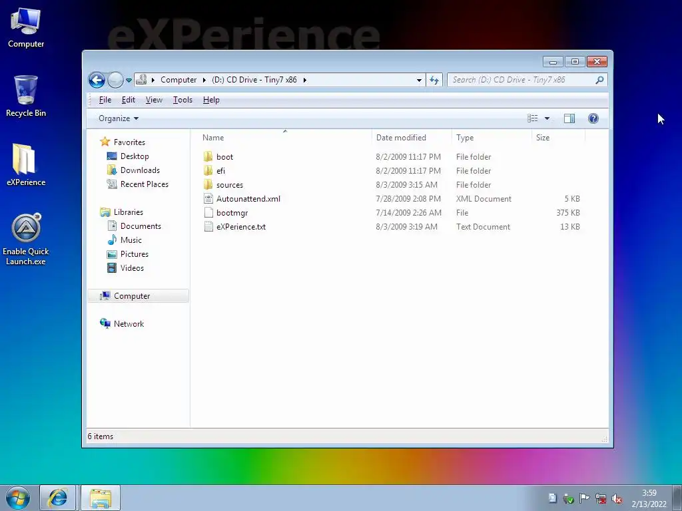Open the more view options arrow
The height and width of the screenshot is (511, 682).
pyautogui.click(x=547, y=118)
